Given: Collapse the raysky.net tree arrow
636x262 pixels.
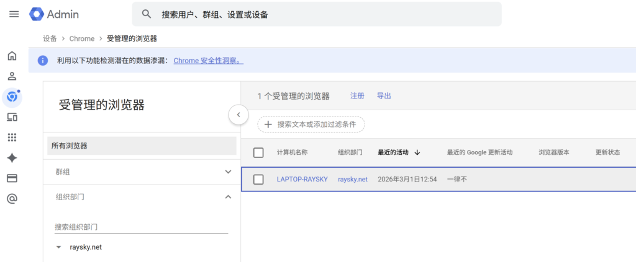Looking at the screenshot, I should tap(58, 247).
